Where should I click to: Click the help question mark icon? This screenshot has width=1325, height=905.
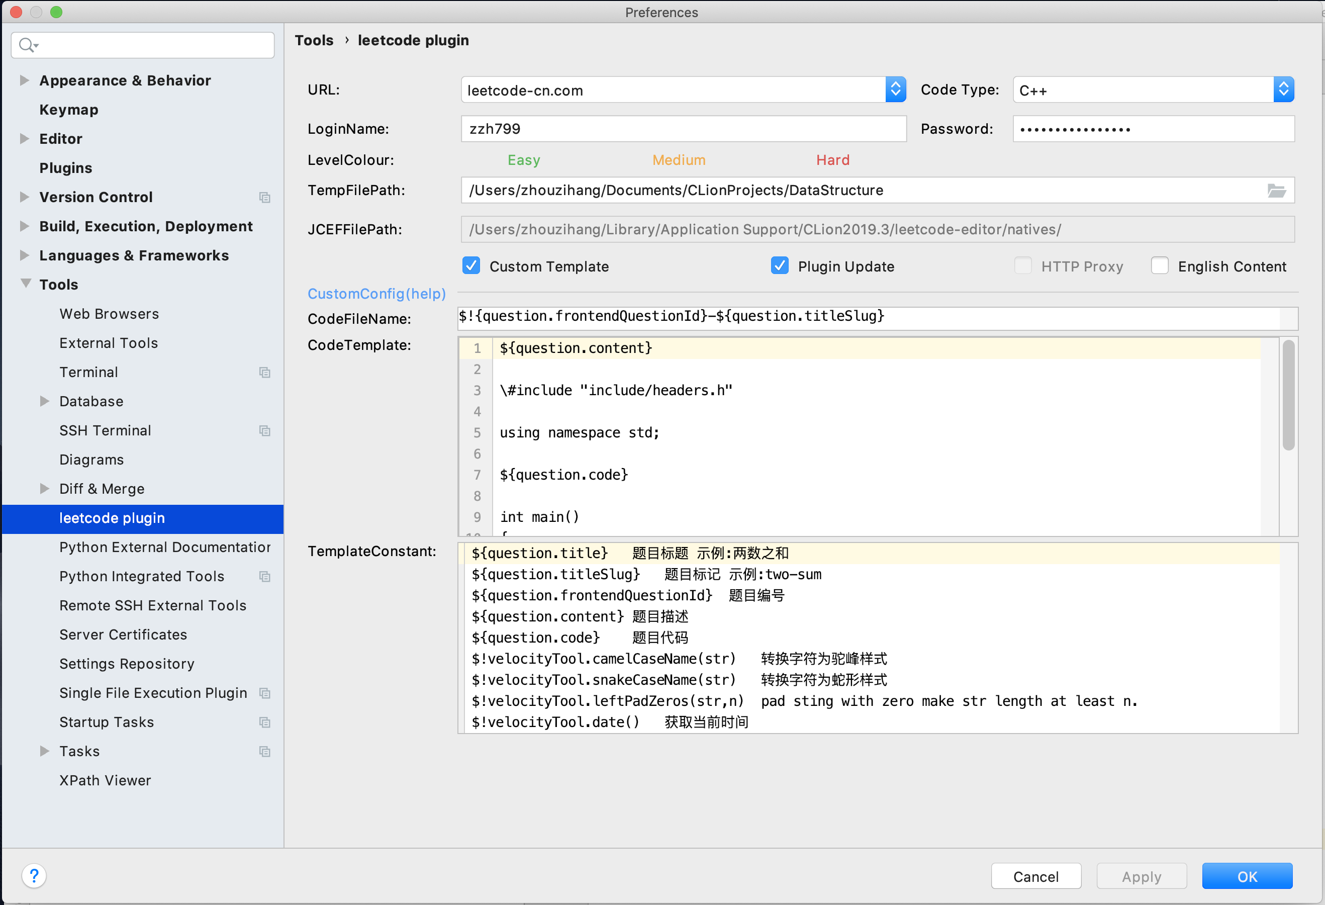pyautogui.click(x=34, y=875)
